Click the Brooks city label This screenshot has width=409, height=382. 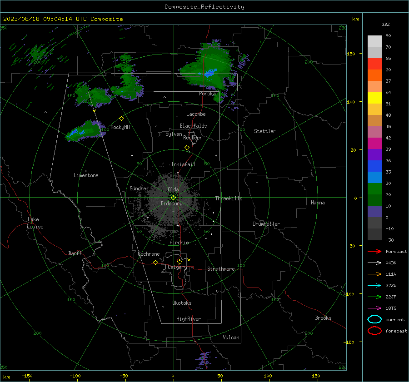[x=323, y=318]
